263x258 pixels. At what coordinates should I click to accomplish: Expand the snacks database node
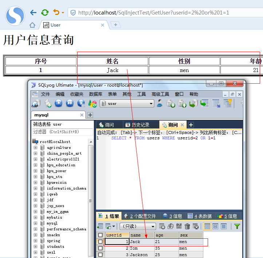pos(35,235)
